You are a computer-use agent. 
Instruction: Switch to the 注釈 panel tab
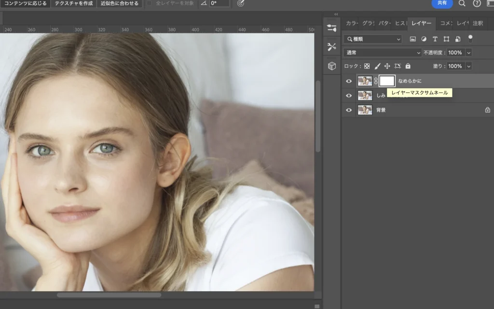coord(478,23)
